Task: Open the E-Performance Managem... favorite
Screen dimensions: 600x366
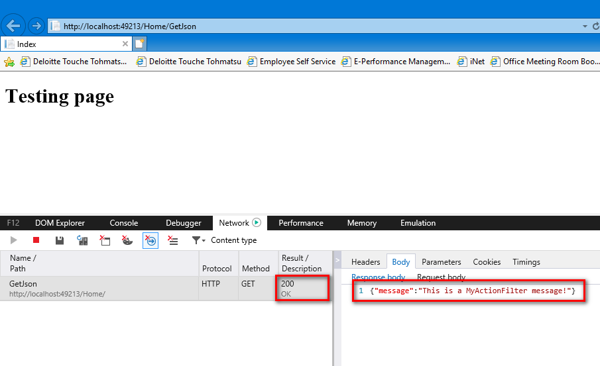Action: point(396,62)
